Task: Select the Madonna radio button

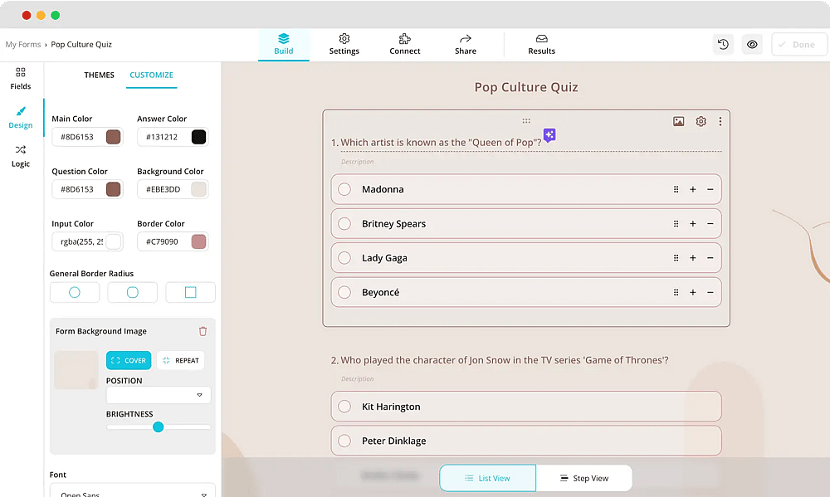Action: tap(344, 189)
